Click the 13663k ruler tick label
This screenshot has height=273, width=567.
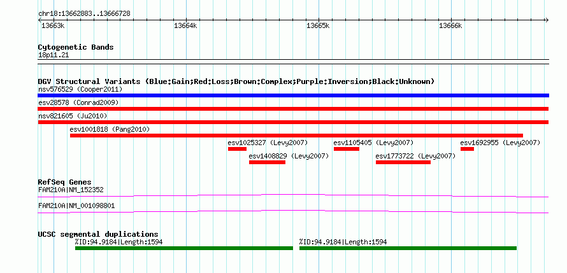coord(53,26)
